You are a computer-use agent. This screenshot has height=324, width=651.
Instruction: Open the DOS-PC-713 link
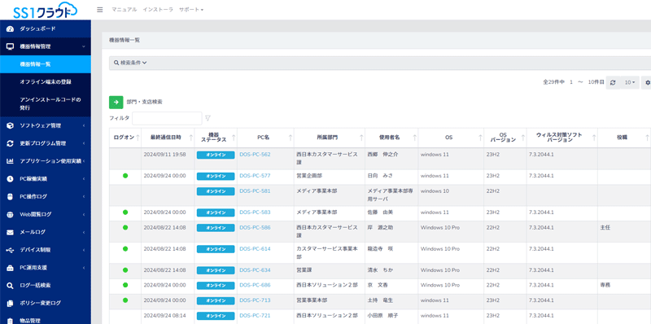[x=255, y=300]
